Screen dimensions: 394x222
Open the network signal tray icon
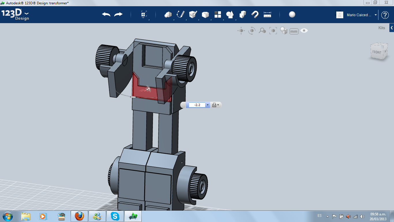pyautogui.click(x=355, y=216)
